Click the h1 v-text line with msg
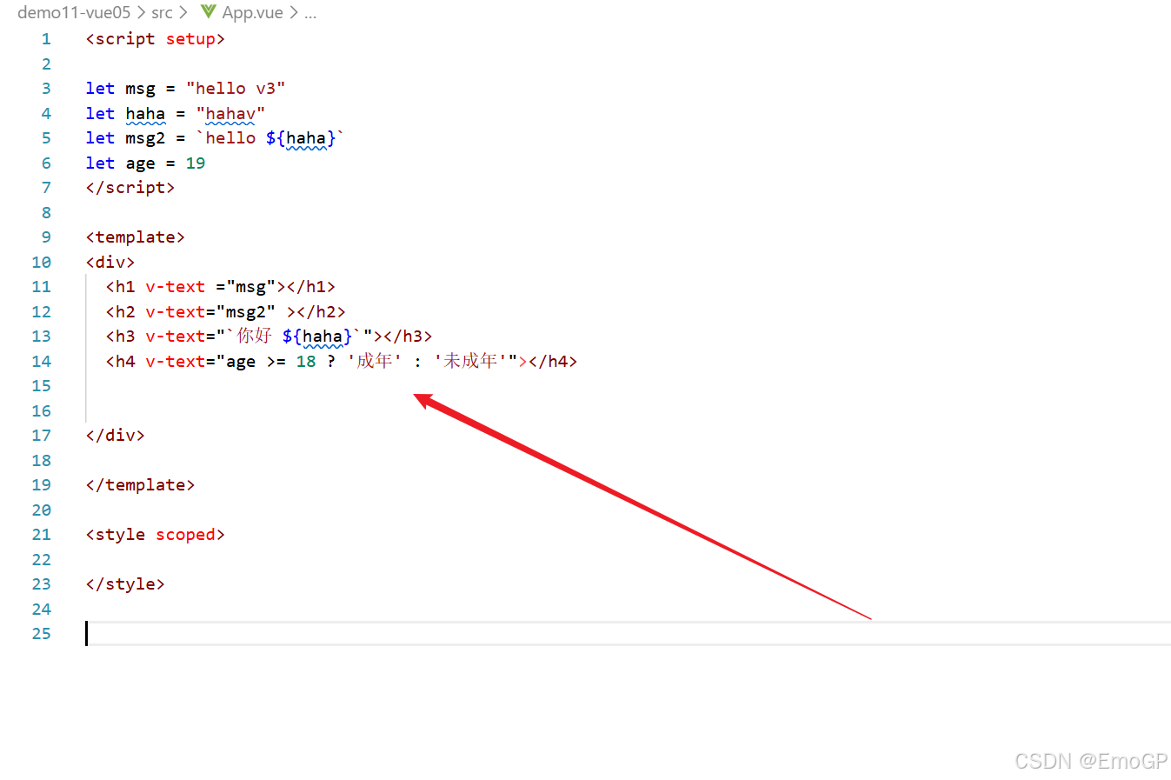This screenshot has height=780, width=1171. coord(221,287)
